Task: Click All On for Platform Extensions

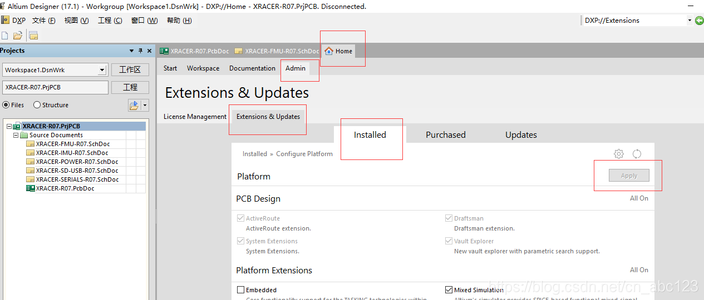Action: (x=639, y=270)
